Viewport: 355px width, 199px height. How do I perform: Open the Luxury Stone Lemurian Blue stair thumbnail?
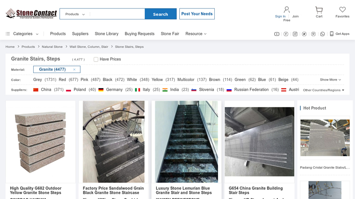186,142
